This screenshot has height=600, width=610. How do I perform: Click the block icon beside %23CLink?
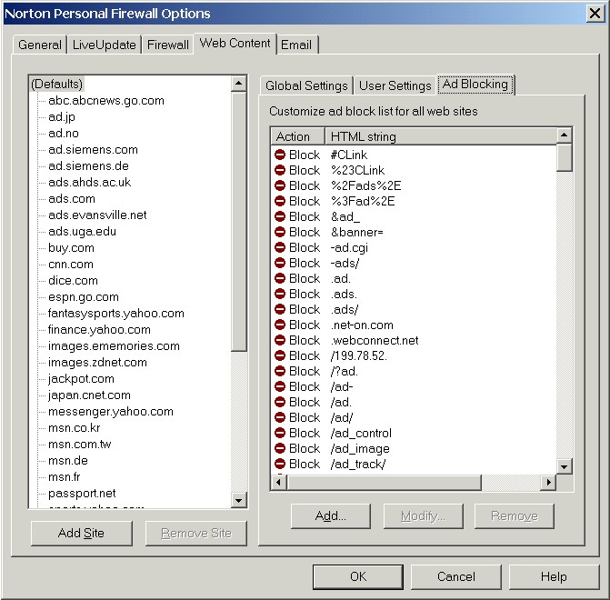(x=280, y=170)
